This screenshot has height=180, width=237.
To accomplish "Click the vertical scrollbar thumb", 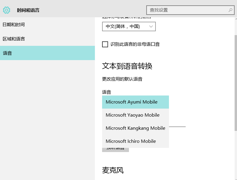I will [236, 83].
